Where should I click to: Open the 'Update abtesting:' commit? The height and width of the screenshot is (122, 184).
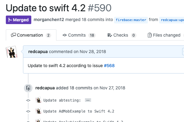pos(62,100)
